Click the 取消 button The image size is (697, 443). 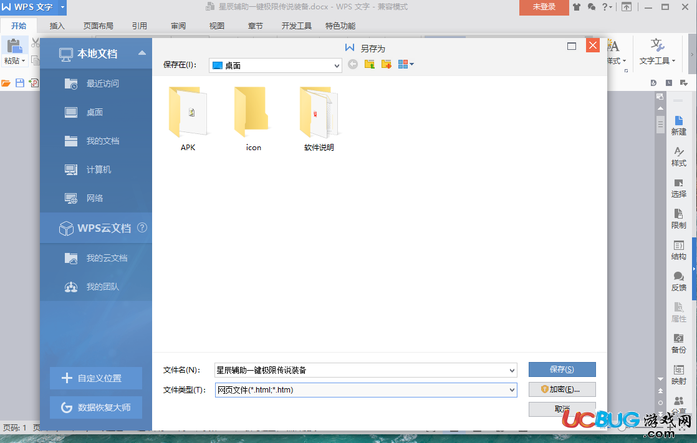(x=562, y=409)
